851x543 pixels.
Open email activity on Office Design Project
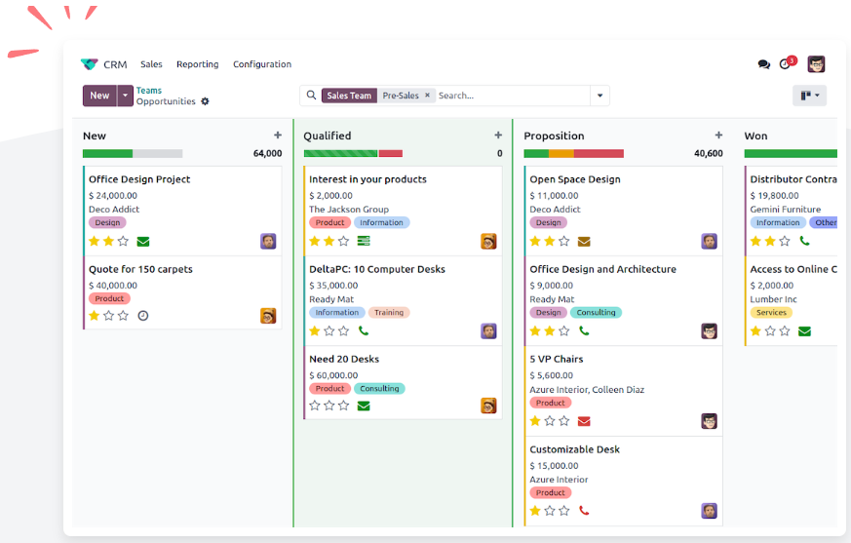click(143, 242)
